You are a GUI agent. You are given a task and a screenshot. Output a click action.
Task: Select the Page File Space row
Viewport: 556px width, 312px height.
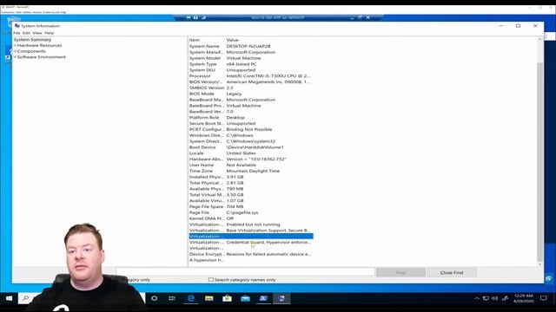pyautogui.click(x=251, y=206)
